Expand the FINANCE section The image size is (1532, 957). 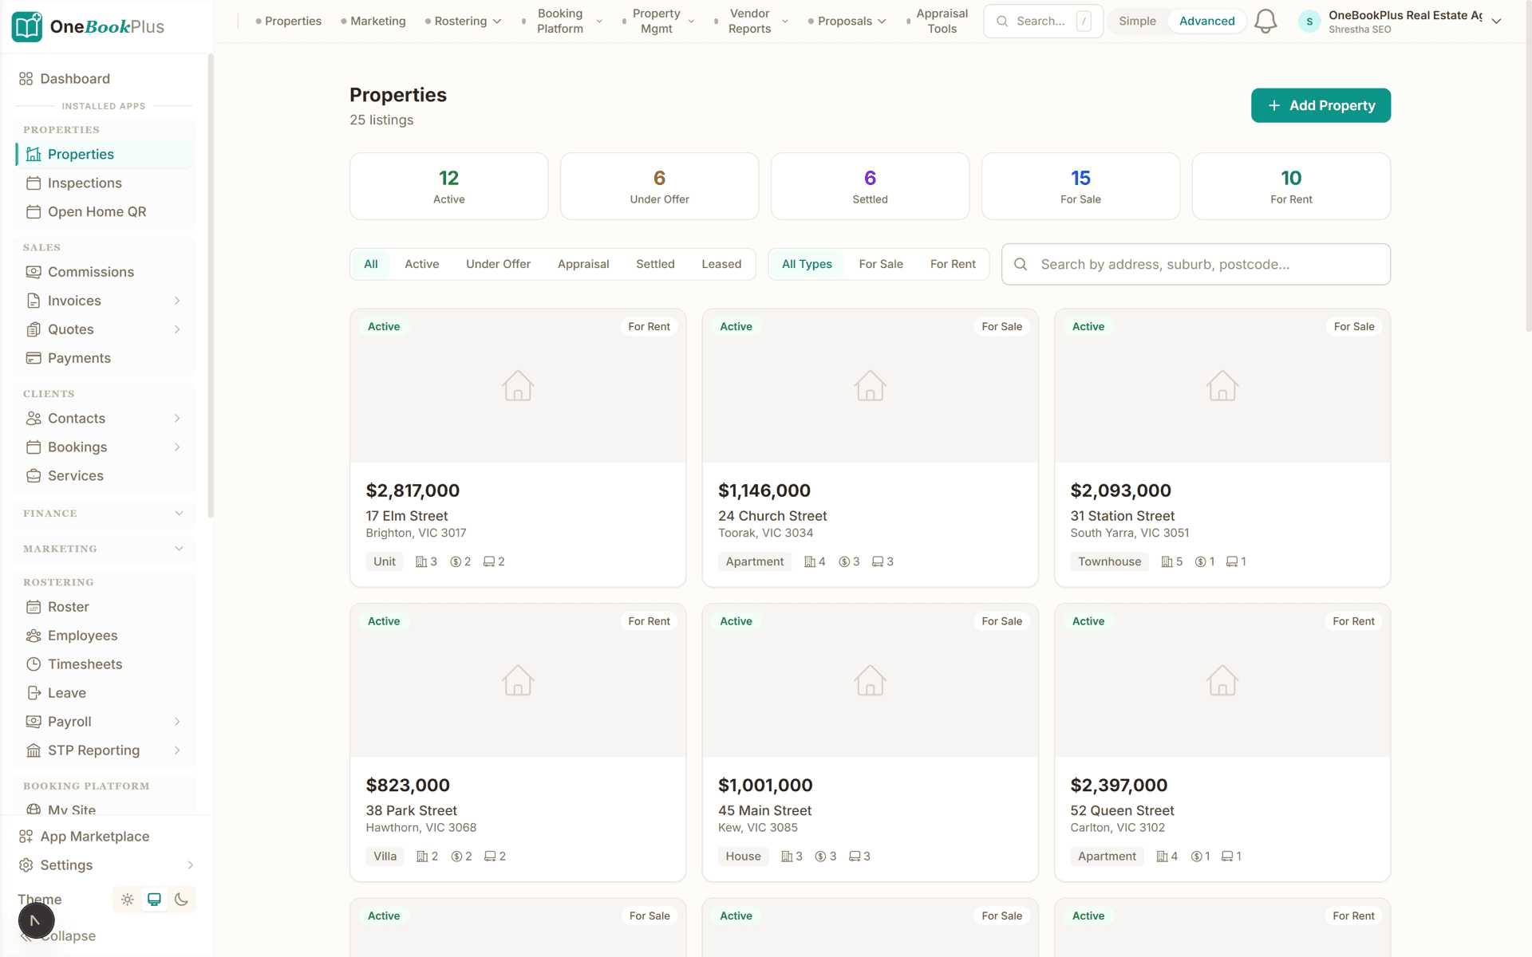tap(104, 514)
